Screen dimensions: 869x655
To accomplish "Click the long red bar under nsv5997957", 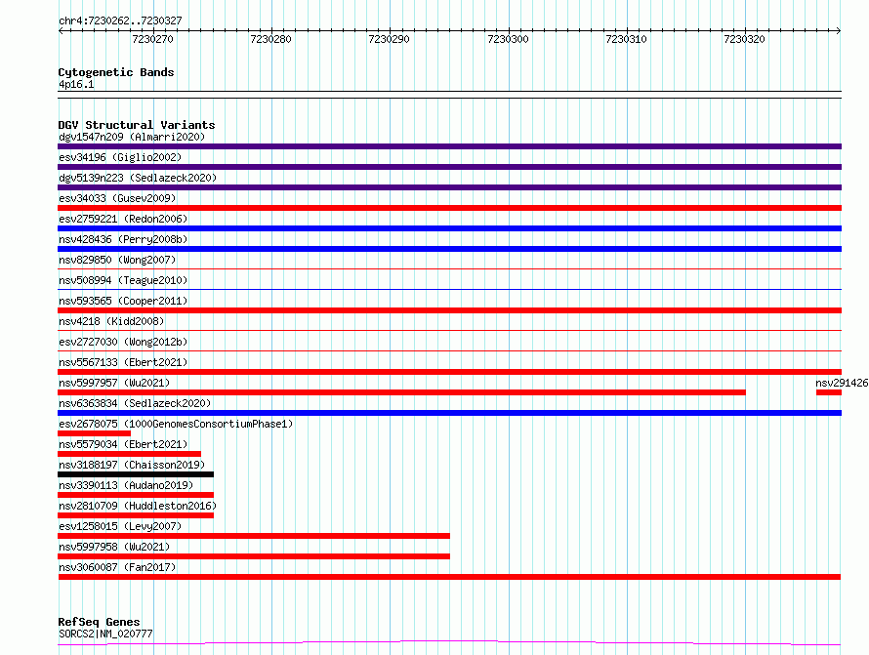I will click(402, 392).
